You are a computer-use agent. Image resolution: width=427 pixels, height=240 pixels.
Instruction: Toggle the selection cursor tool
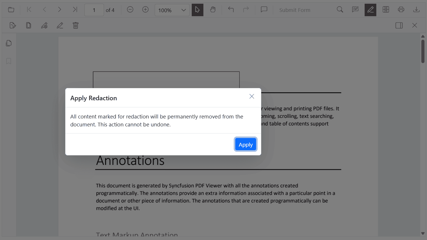point(197,10)
